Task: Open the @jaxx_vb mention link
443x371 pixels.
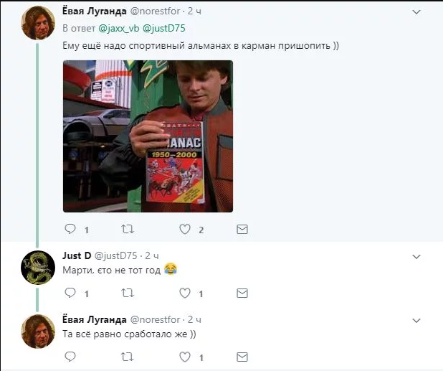Action: [119, 28]
